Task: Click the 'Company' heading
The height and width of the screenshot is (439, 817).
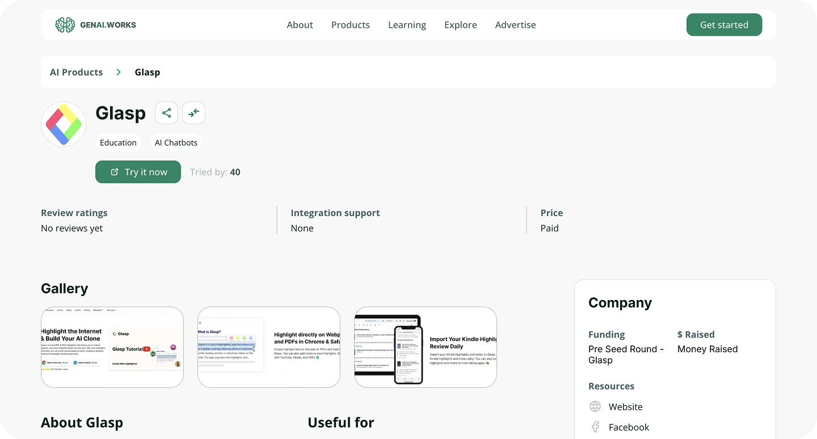Action: coord(620,303)
